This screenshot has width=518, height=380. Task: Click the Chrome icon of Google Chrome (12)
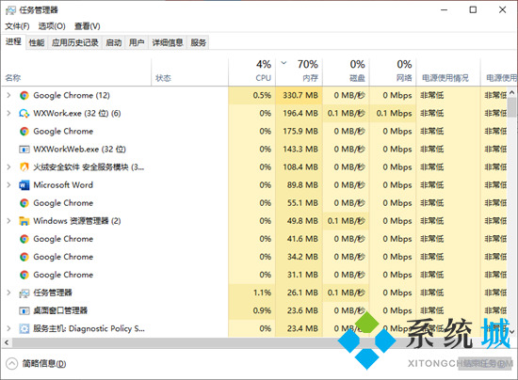tap(24, 96)
